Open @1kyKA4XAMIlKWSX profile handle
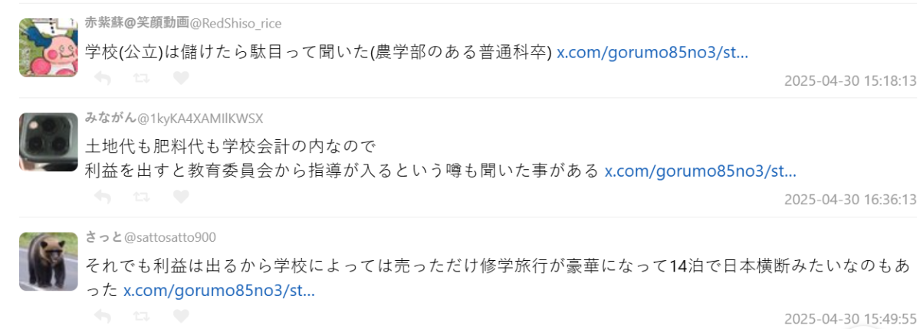This screenshot has height=329, width=920. pyautogui.click(x=200, y=118)
